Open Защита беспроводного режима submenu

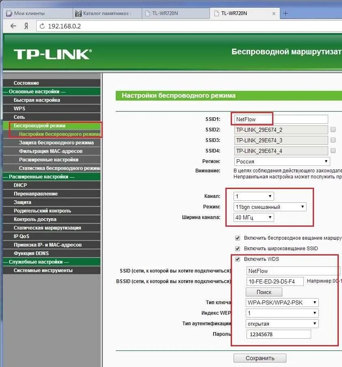point(52,142)
